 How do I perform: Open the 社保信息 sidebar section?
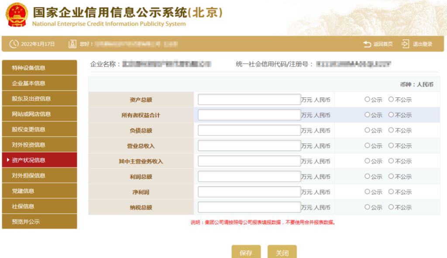coord(39,206)
